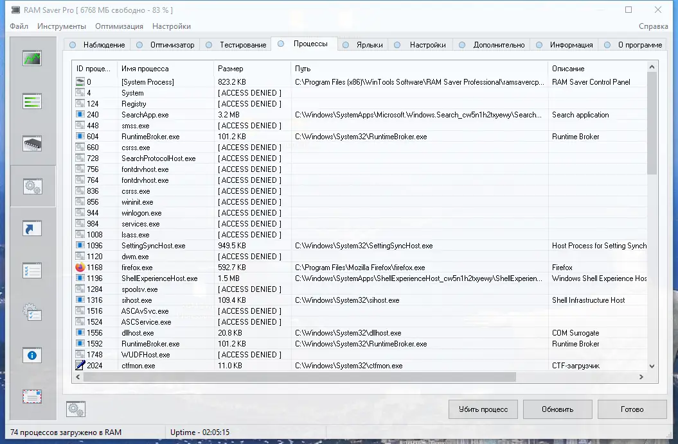Open the Справка menu
Screen dimensions: 678x444
pos(653,26)
